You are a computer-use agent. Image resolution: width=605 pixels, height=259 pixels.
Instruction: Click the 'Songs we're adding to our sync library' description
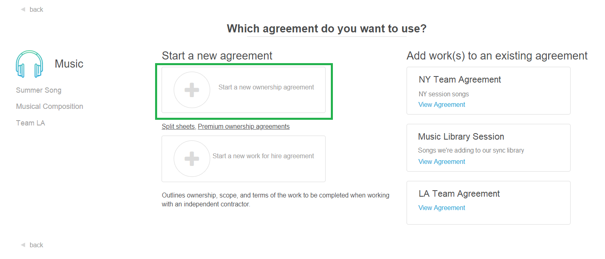(471, 150)
